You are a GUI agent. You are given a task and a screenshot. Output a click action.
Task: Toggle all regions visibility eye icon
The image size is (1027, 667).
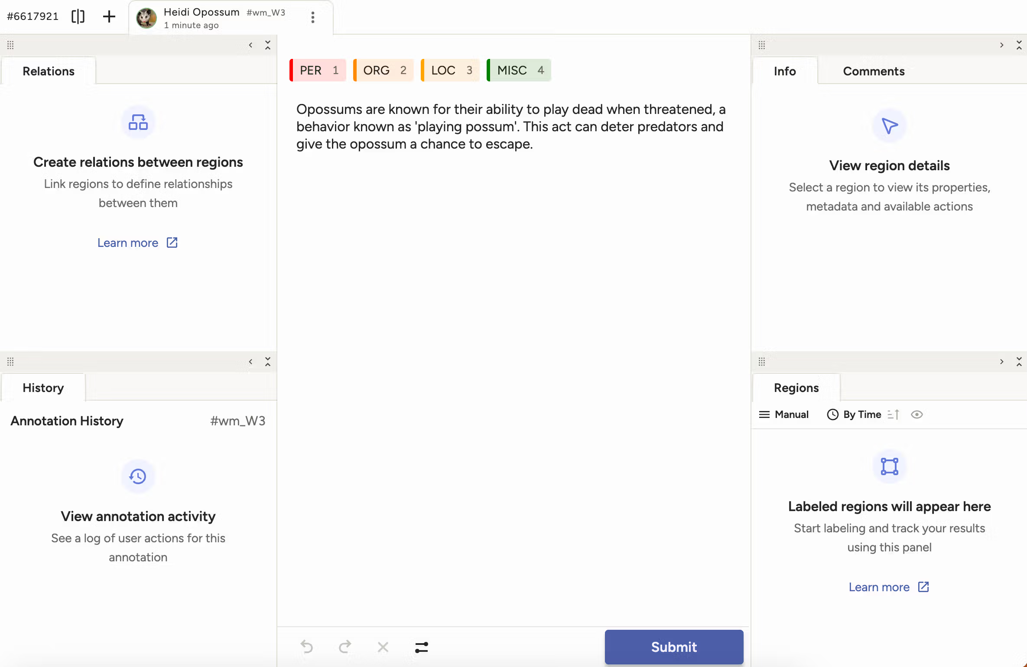click(916, 414)
